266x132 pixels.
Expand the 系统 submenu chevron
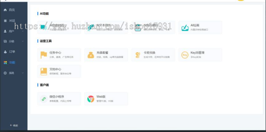(x=23, y=73)
